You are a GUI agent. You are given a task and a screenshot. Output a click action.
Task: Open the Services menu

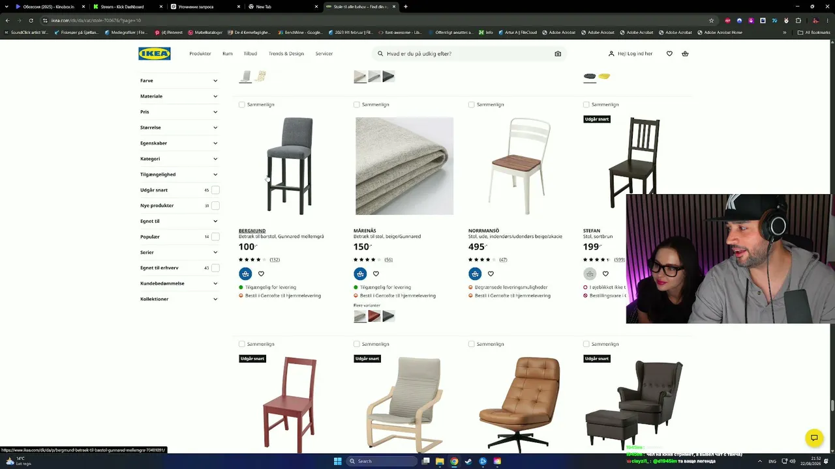(x=324, y=53)
